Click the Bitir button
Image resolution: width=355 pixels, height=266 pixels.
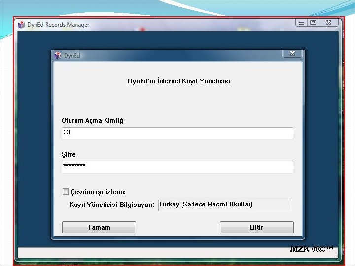coord(257,227)
